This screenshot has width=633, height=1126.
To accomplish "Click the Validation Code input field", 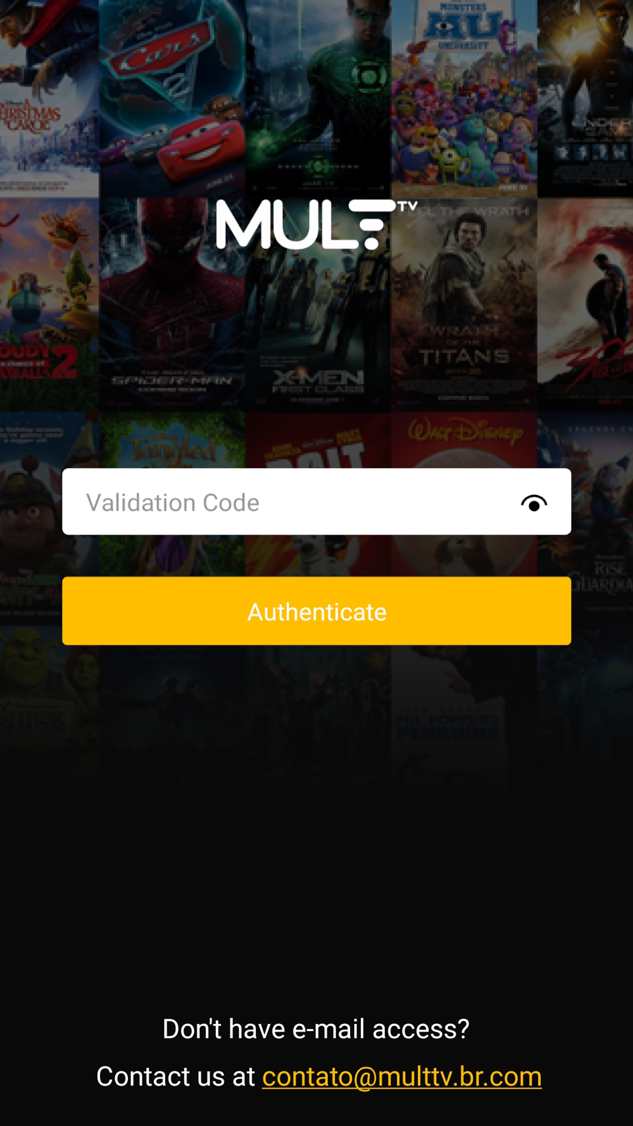I will (x=316, y=502).
